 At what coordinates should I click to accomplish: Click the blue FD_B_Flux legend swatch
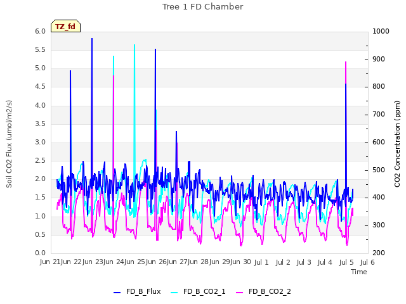pos(117,293)
